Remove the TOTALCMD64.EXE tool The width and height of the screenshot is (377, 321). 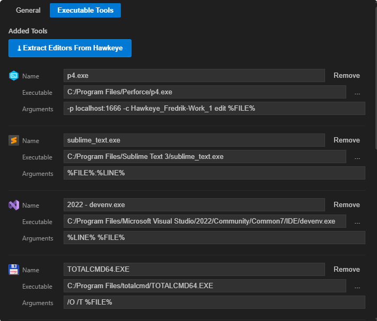pos(346,269)
